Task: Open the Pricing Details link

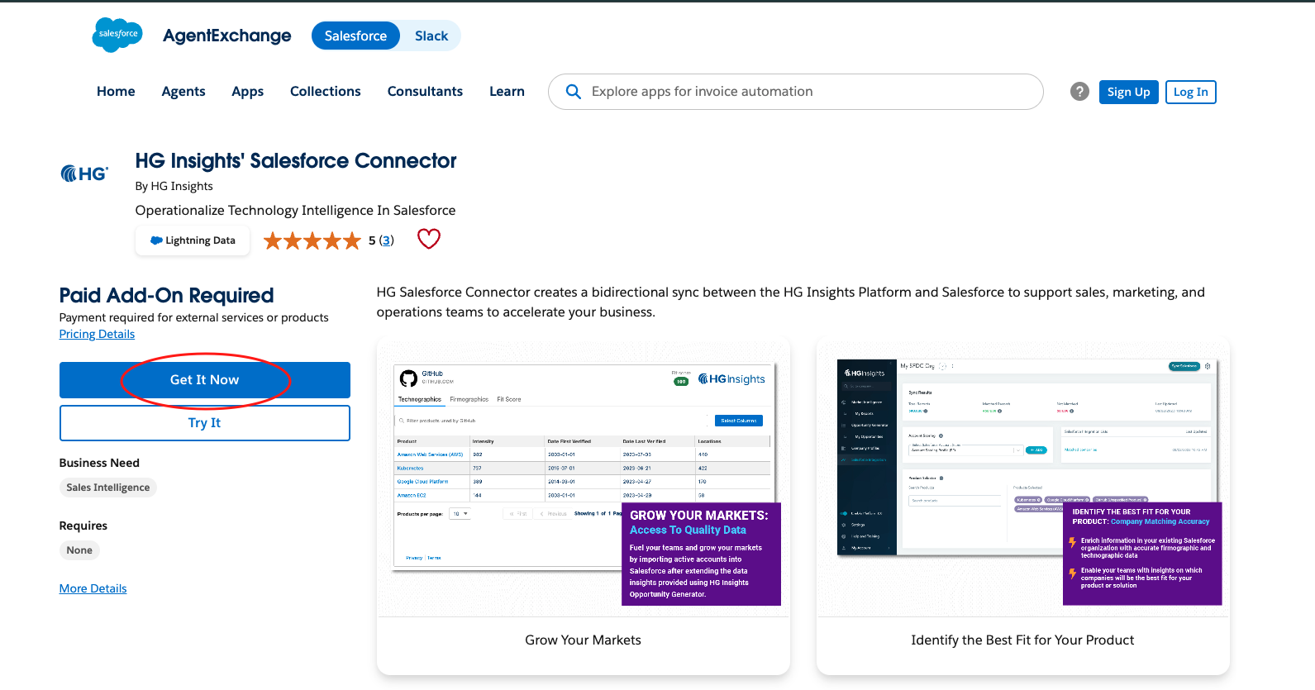Action: coord(97,334)
